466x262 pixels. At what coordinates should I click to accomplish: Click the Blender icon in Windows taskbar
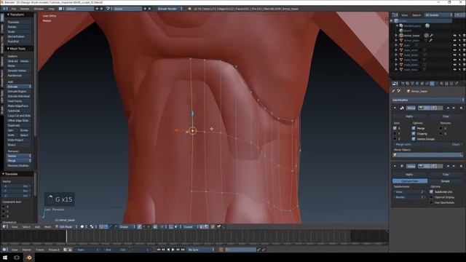point(29,258)
